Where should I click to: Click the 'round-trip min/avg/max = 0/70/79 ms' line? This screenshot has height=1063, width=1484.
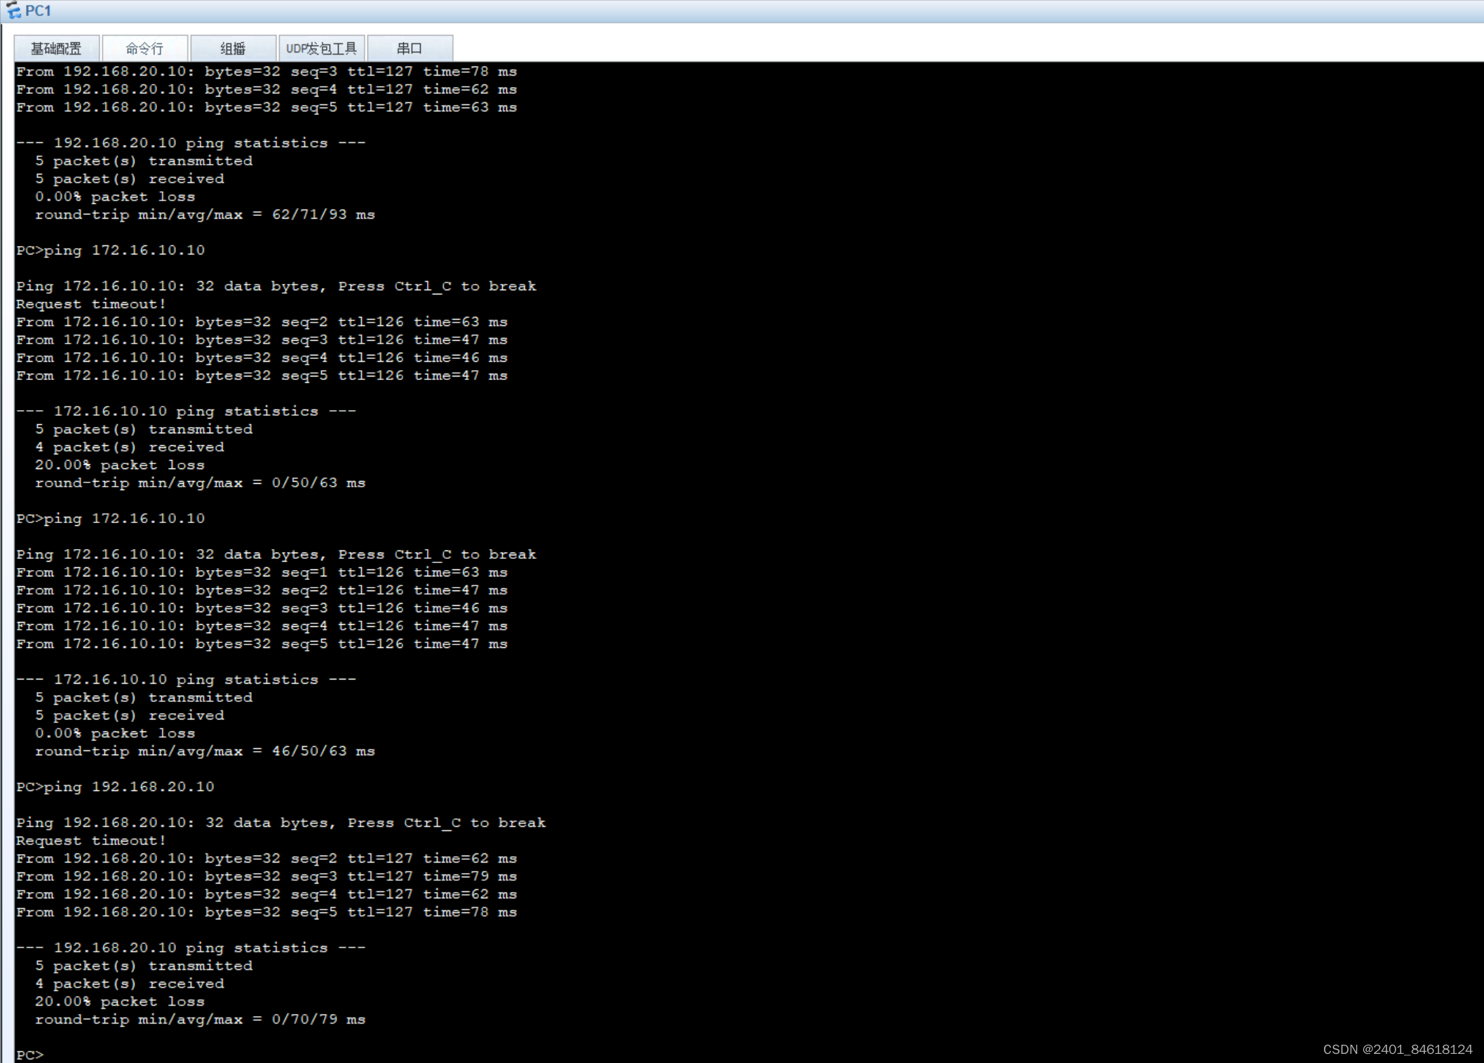pyautogui.click(x=200, y=1020)
